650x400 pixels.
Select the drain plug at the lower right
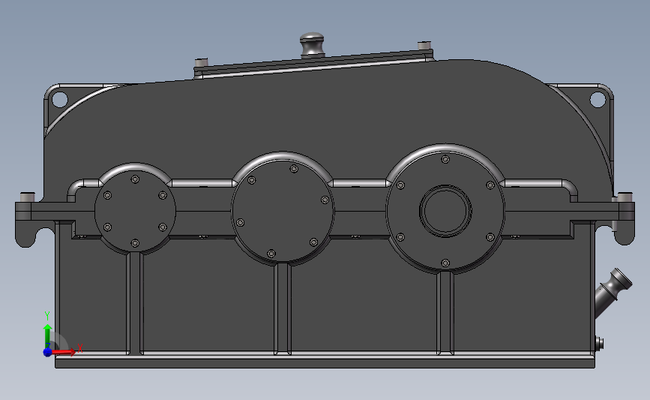tap(600, 344)
